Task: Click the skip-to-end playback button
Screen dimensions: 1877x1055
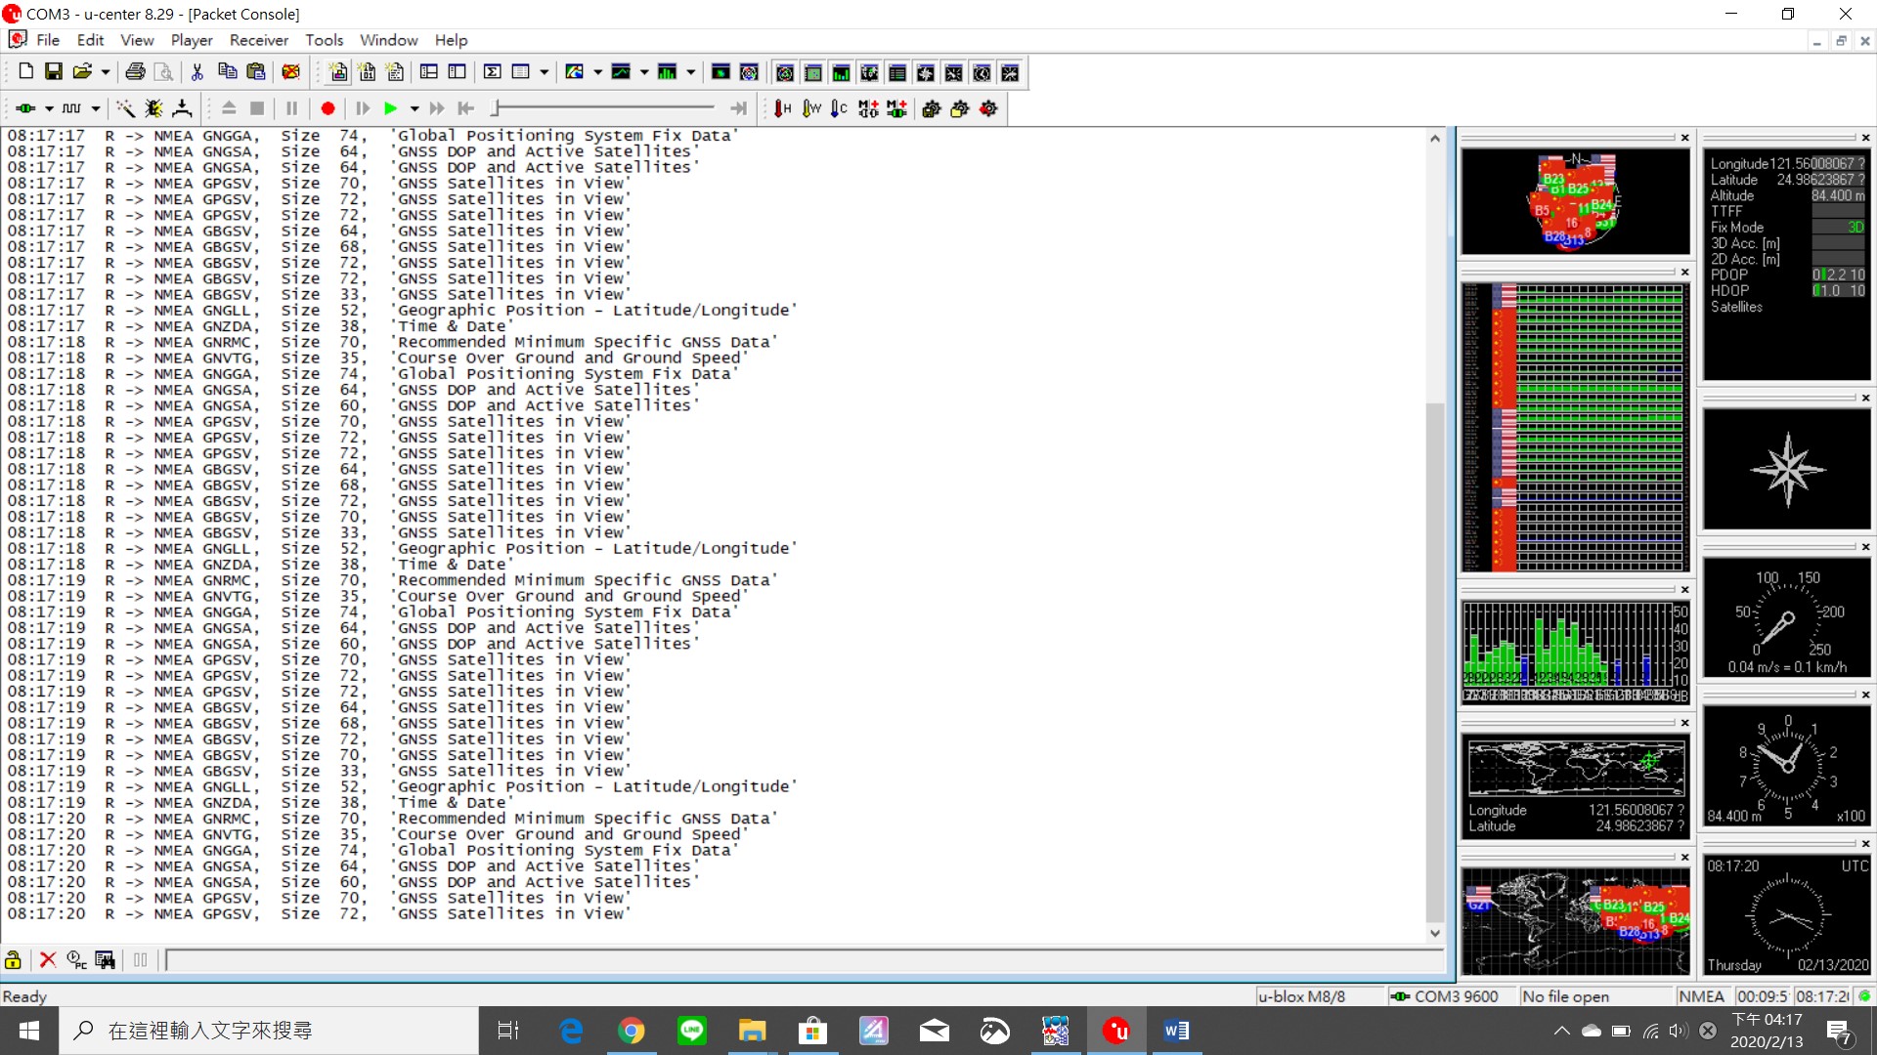Action: pyautogui.click(x=737, y=107)
